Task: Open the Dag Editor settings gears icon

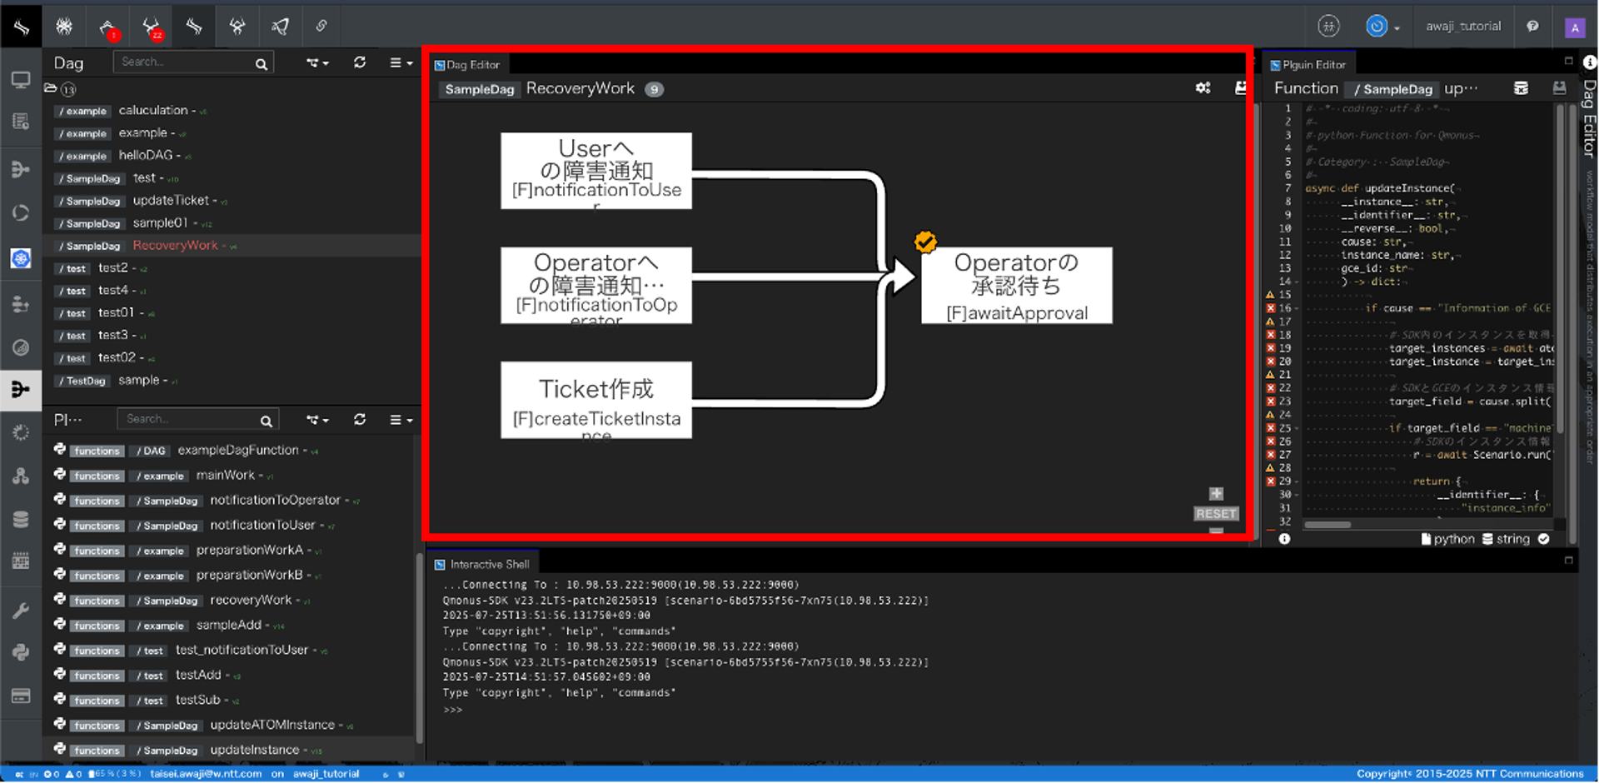Action: coord(1203,87)
